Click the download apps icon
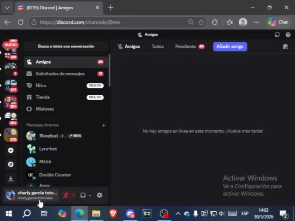This screenshot has height=221, width=295. click(11, 179)
